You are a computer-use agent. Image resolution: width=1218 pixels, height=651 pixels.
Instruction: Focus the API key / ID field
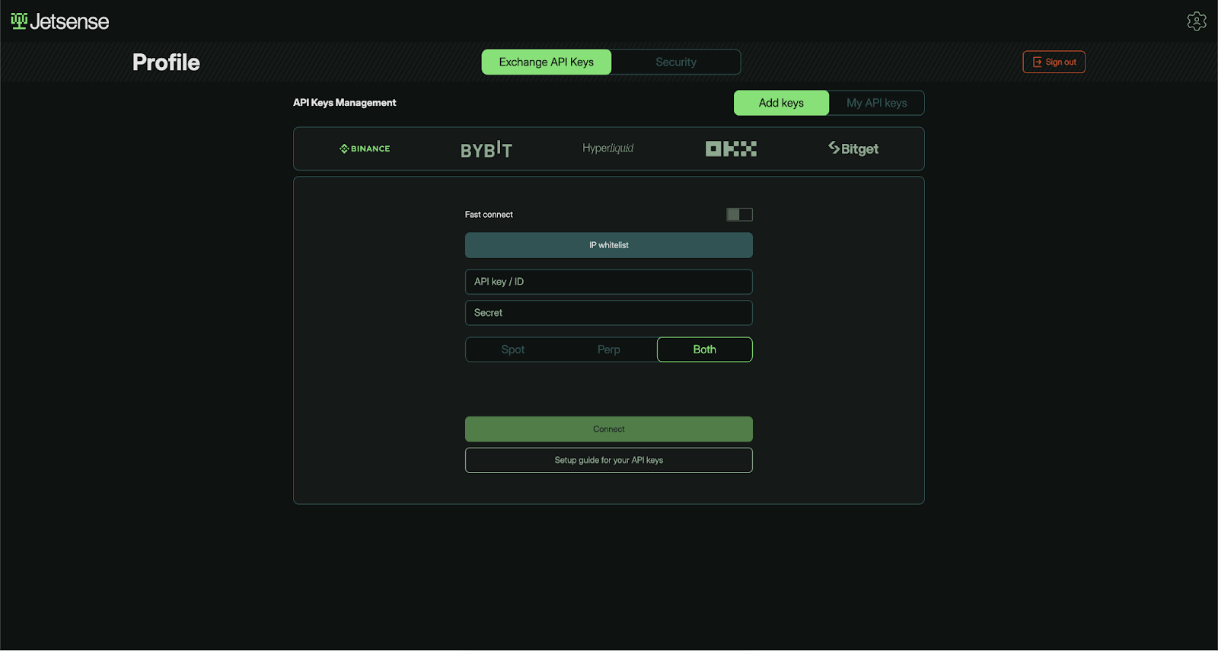click(609, 282)
